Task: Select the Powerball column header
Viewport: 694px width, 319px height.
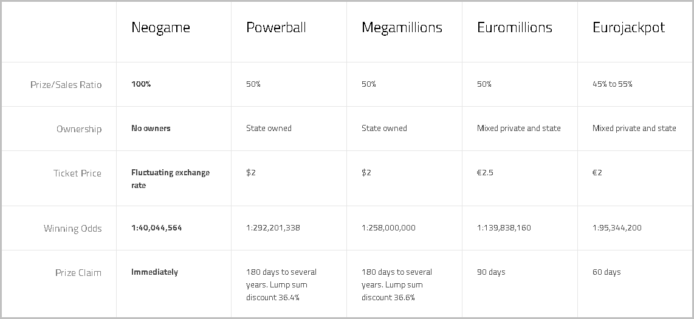Action: (276, 28)
